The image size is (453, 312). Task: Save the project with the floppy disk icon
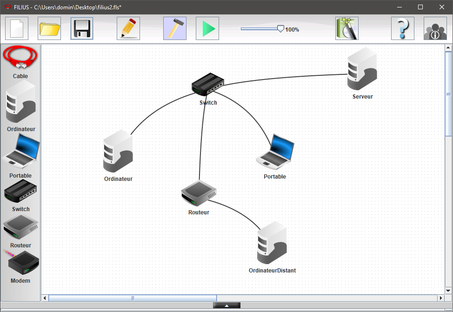point(82,28)
